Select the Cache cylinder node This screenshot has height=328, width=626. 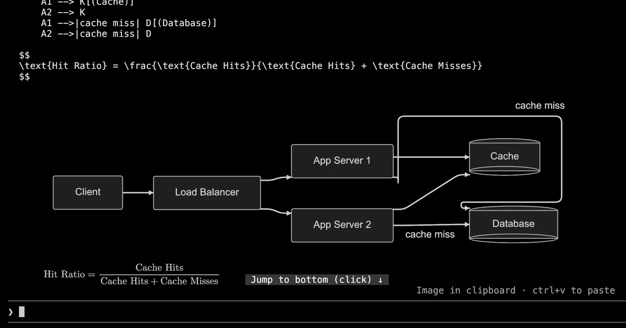(x=505, y=157)
